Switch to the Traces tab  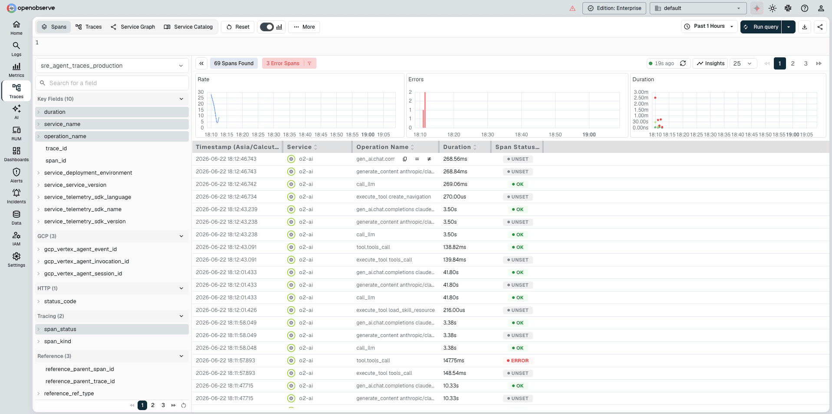point(89,27)
